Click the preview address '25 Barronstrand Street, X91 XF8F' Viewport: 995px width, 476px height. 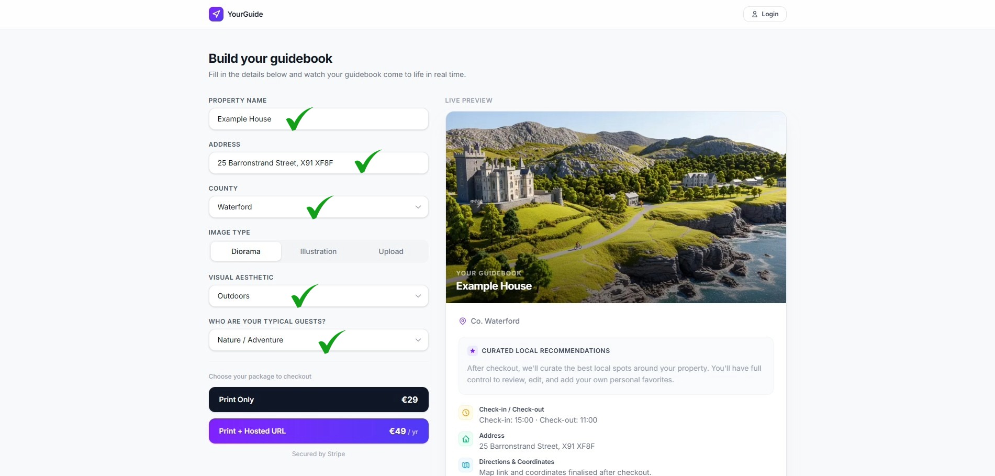coord(536,446)
